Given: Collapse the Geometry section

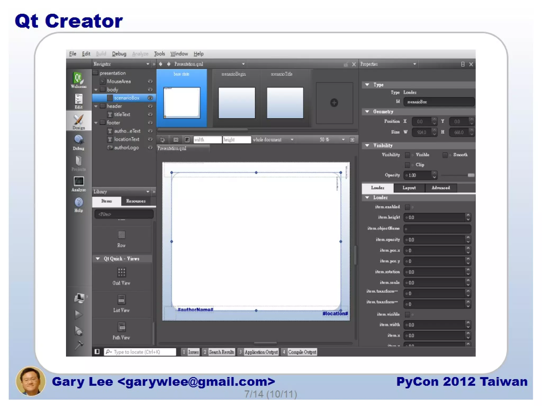Looking at the screenshot, I should 367,112.
